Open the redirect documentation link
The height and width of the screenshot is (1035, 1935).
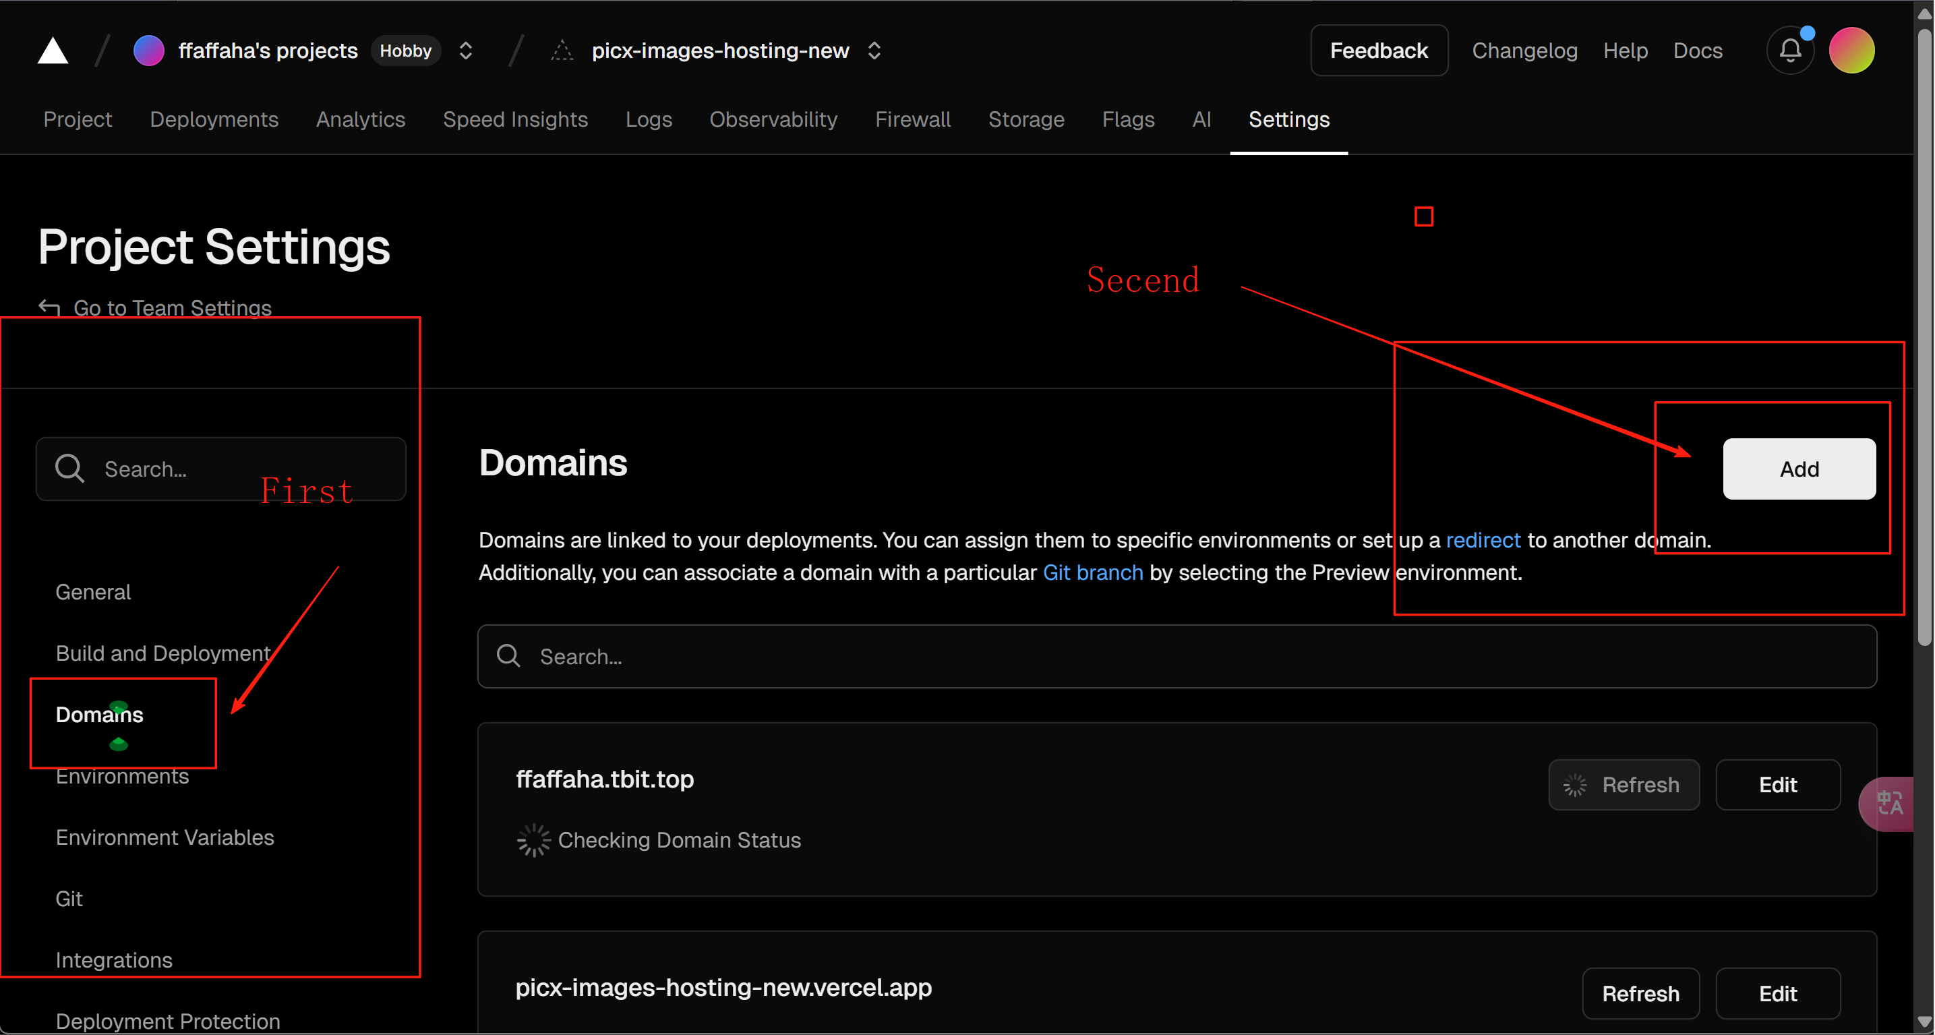click(1482, 540)
